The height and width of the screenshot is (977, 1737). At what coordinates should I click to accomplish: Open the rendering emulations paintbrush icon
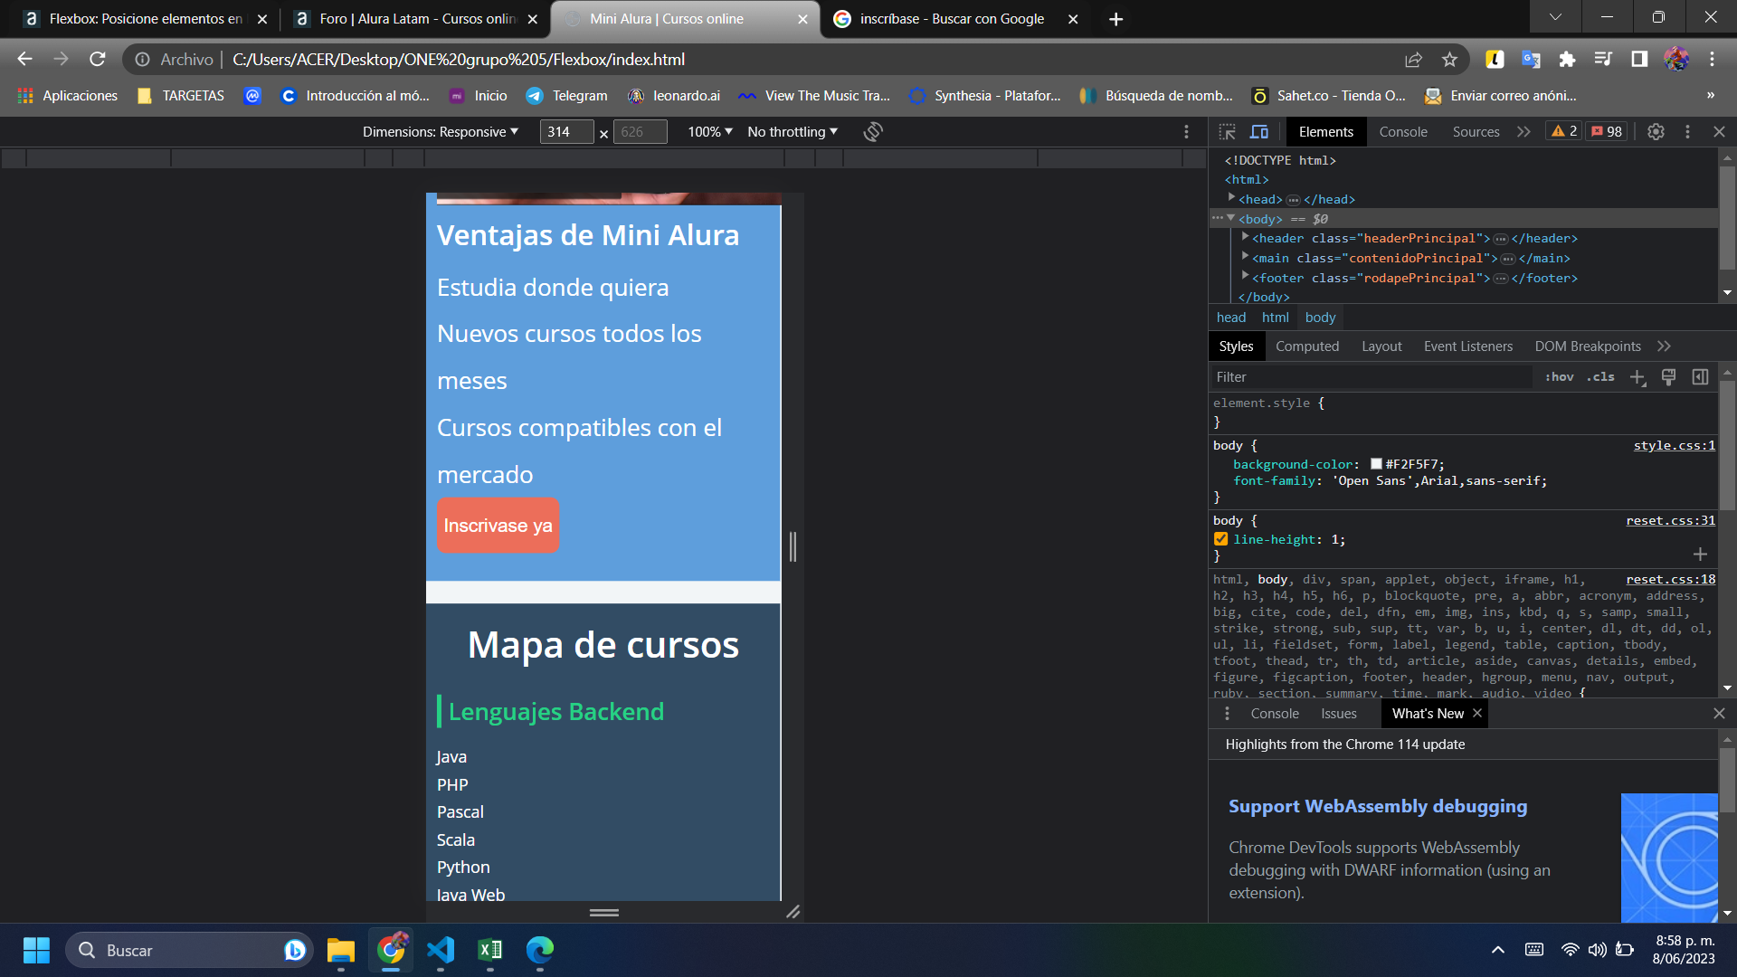(x=1668, y=377)
